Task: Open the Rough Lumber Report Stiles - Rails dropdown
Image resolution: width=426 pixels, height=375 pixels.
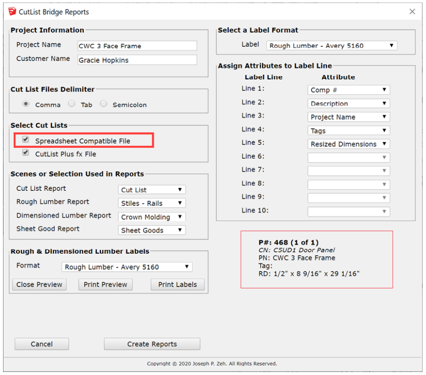Action: (152, 203)
